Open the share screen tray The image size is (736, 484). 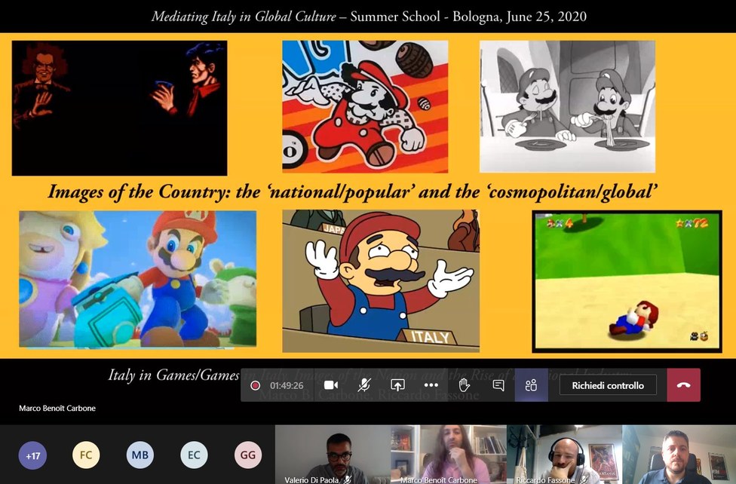[397, 385]
